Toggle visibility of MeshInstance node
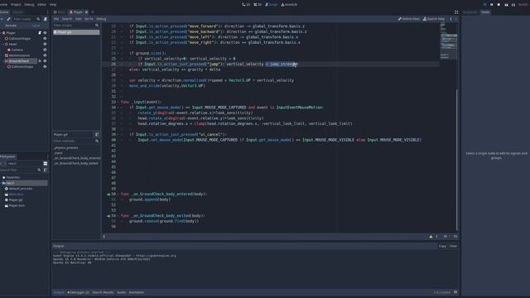This screenshot has width=530, height=298. tap(45, 55)
